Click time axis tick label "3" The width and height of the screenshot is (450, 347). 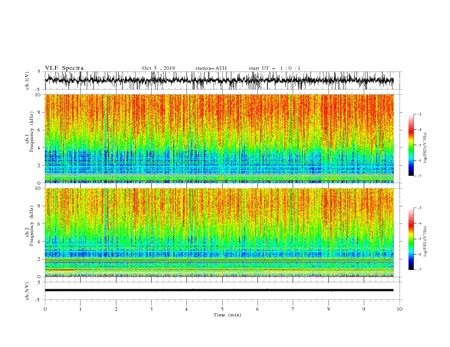click(x=151, y=309)
